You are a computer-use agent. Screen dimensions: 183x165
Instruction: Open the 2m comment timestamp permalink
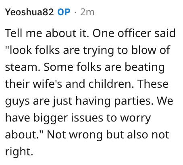pos(87,12)
